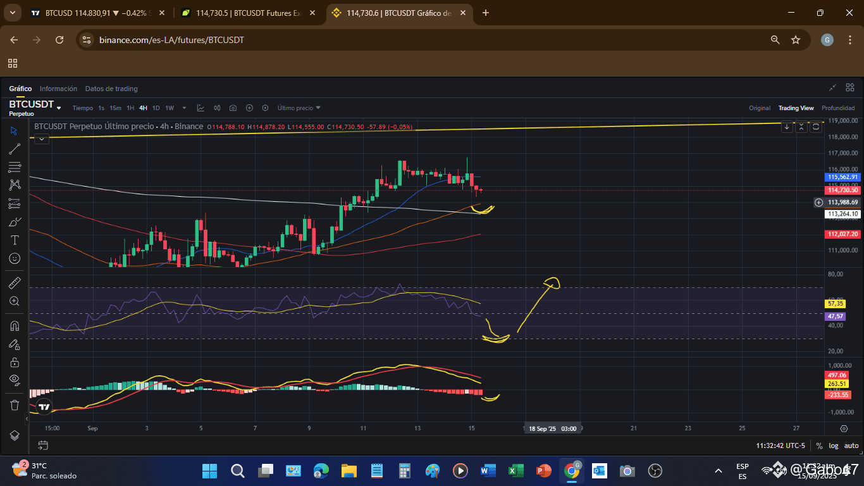Toggle lock all drawing tools
Image resolution: width=864 pixels, height=486 pixels.
[15, 362]
